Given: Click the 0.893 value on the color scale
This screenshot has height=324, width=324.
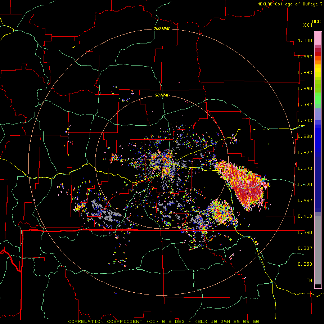Looking at the screenshot, I should tap(305, 72).
